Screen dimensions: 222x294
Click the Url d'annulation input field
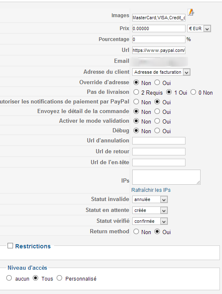(159, 141)
